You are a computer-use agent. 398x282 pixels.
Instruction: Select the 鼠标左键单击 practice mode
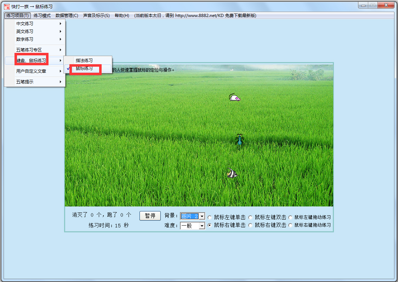pyautogui.click(x=210, y=217)
